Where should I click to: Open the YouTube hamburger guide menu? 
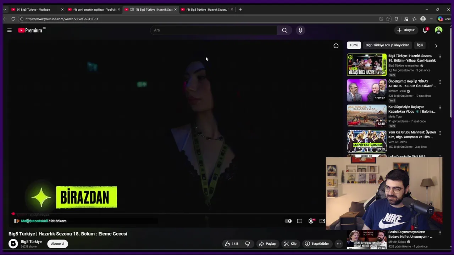coord(10,30)
